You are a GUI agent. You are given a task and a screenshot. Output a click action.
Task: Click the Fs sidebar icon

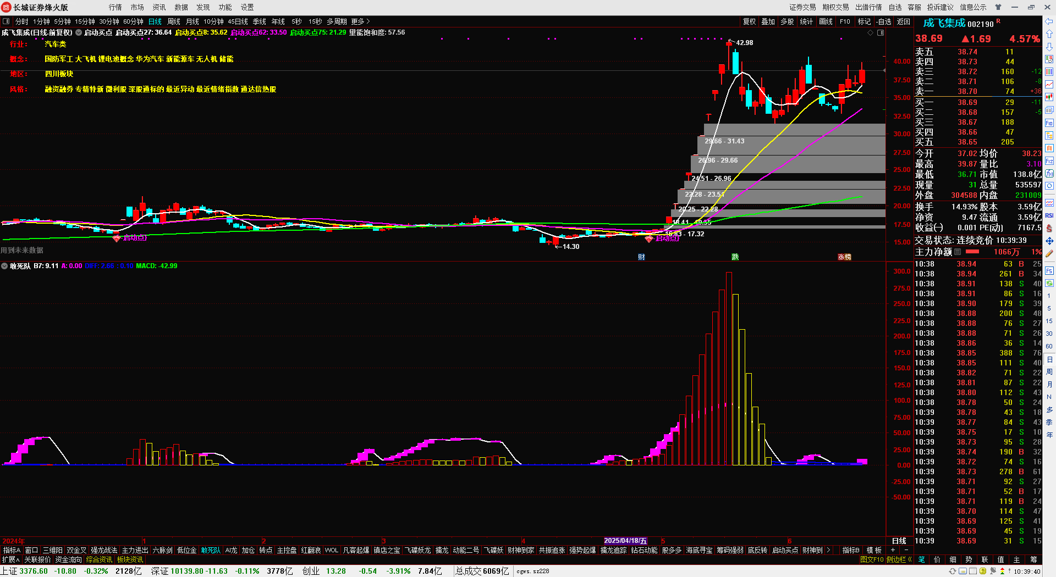coord(1049,271)
